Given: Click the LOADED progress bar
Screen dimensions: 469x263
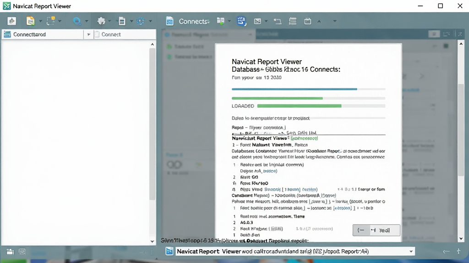Looking at the screenshot, I should pos(321,106).
